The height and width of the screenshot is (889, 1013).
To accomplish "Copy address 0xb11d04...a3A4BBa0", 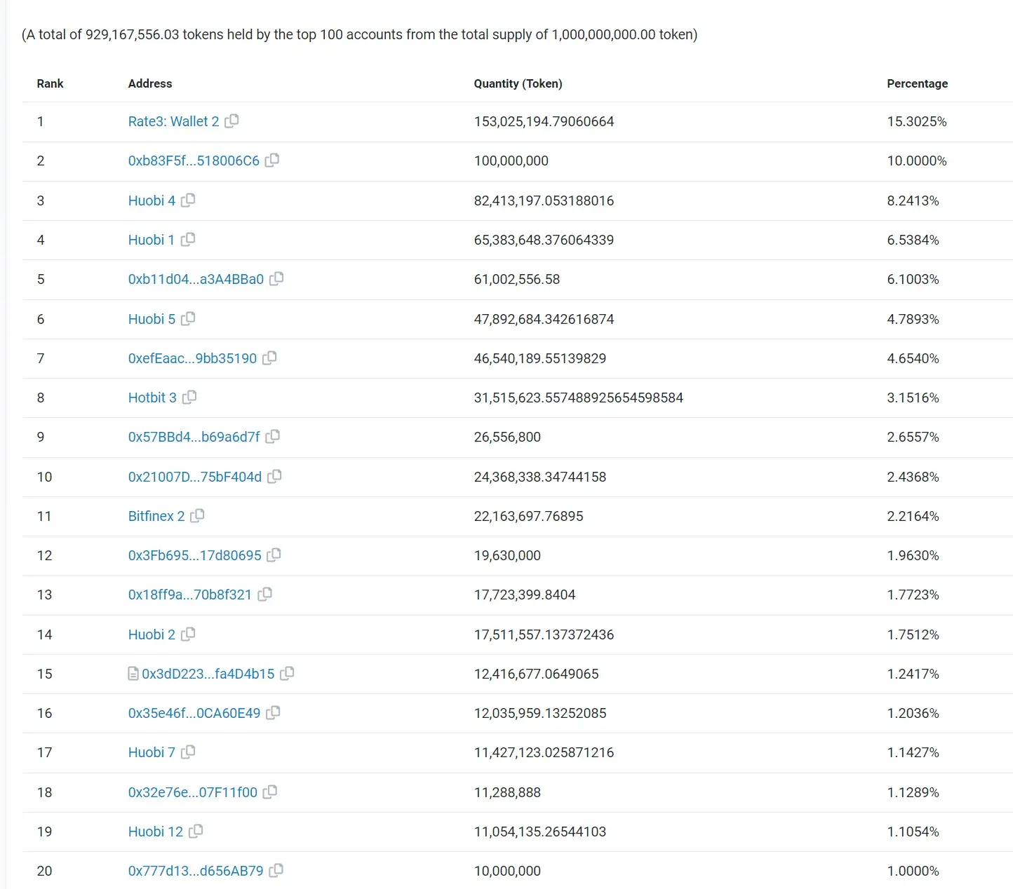I will pos(276,278).
